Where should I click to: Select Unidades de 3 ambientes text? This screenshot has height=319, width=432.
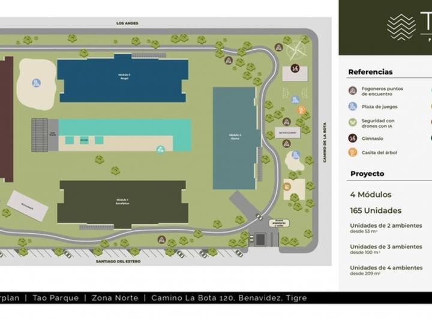[386, 246]
